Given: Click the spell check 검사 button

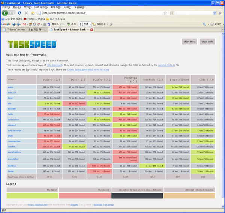Looking at the screenshot, I should 72,24.
